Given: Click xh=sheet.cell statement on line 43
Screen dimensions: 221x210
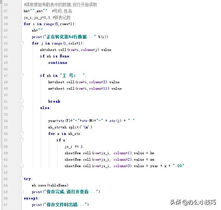Looking at the screenshot, I should coord(75,50).
